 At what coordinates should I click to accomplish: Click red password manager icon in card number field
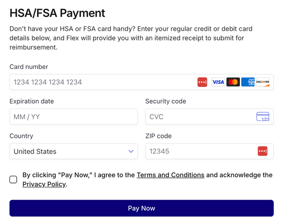click(202, 82)
